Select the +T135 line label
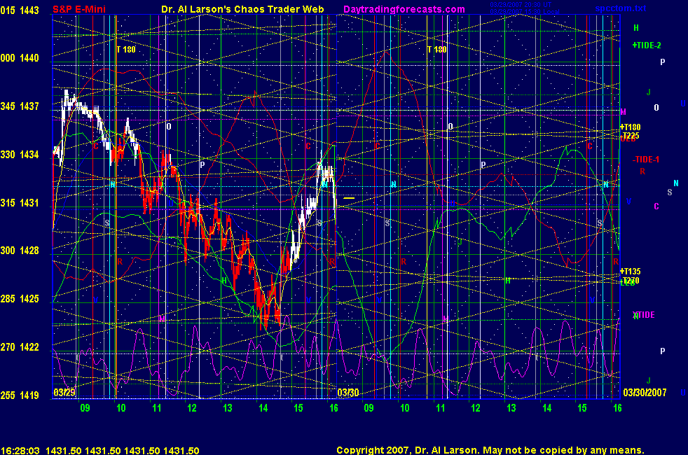Viewport: 688px width, 455px height. coord(630,272)
